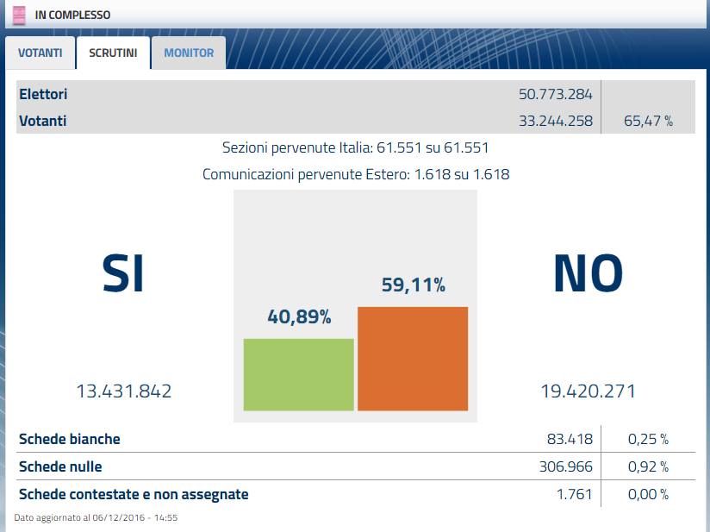Viewport: 710px width, 532px height.
Task: Click the pink ballot icon next to IN COMPLESSO
Action: (x=18, y=14)
